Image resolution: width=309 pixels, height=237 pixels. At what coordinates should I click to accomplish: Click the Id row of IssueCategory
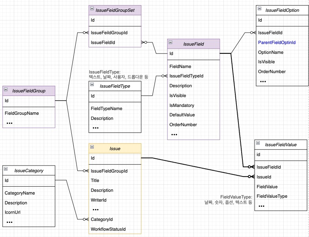pos(29,180)
